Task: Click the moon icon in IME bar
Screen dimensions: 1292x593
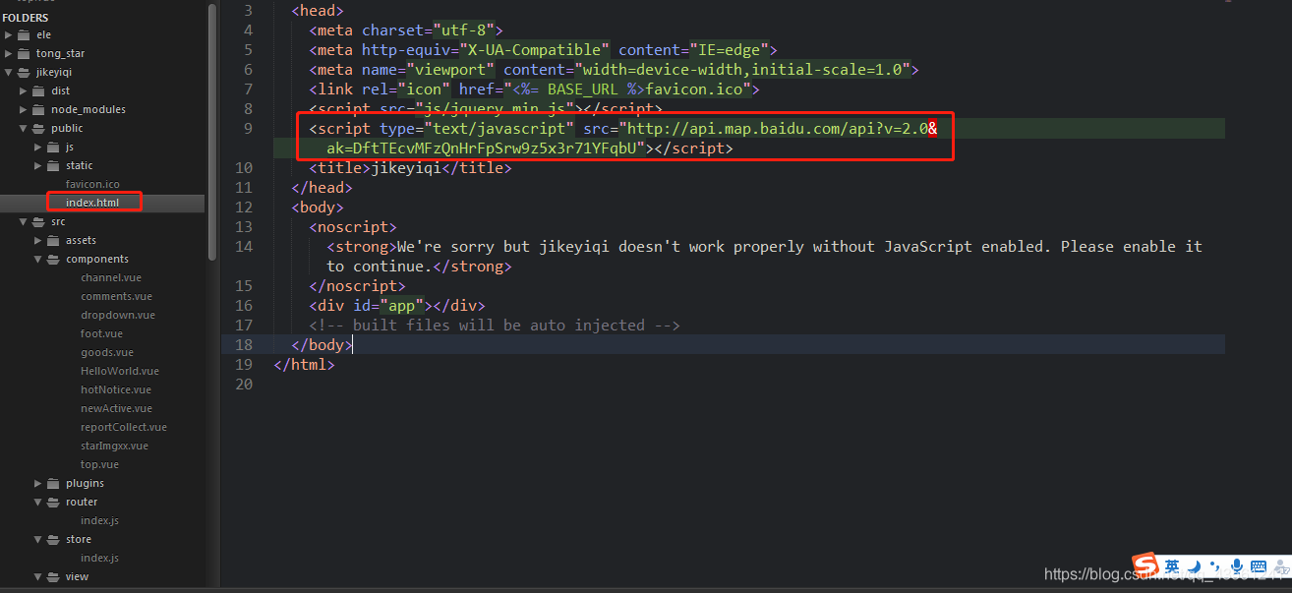Action: click(1195, 566)
